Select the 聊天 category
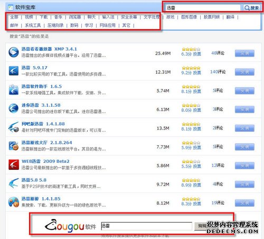Screen dimensions: 264x239 click(x=91, y=17)
